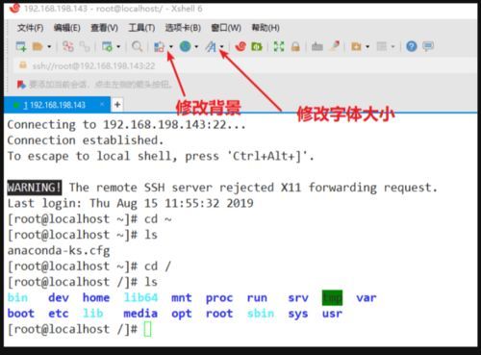Launch Xftp with green toolbar icon
Screen dimensions: 481x355
(257, 47)
